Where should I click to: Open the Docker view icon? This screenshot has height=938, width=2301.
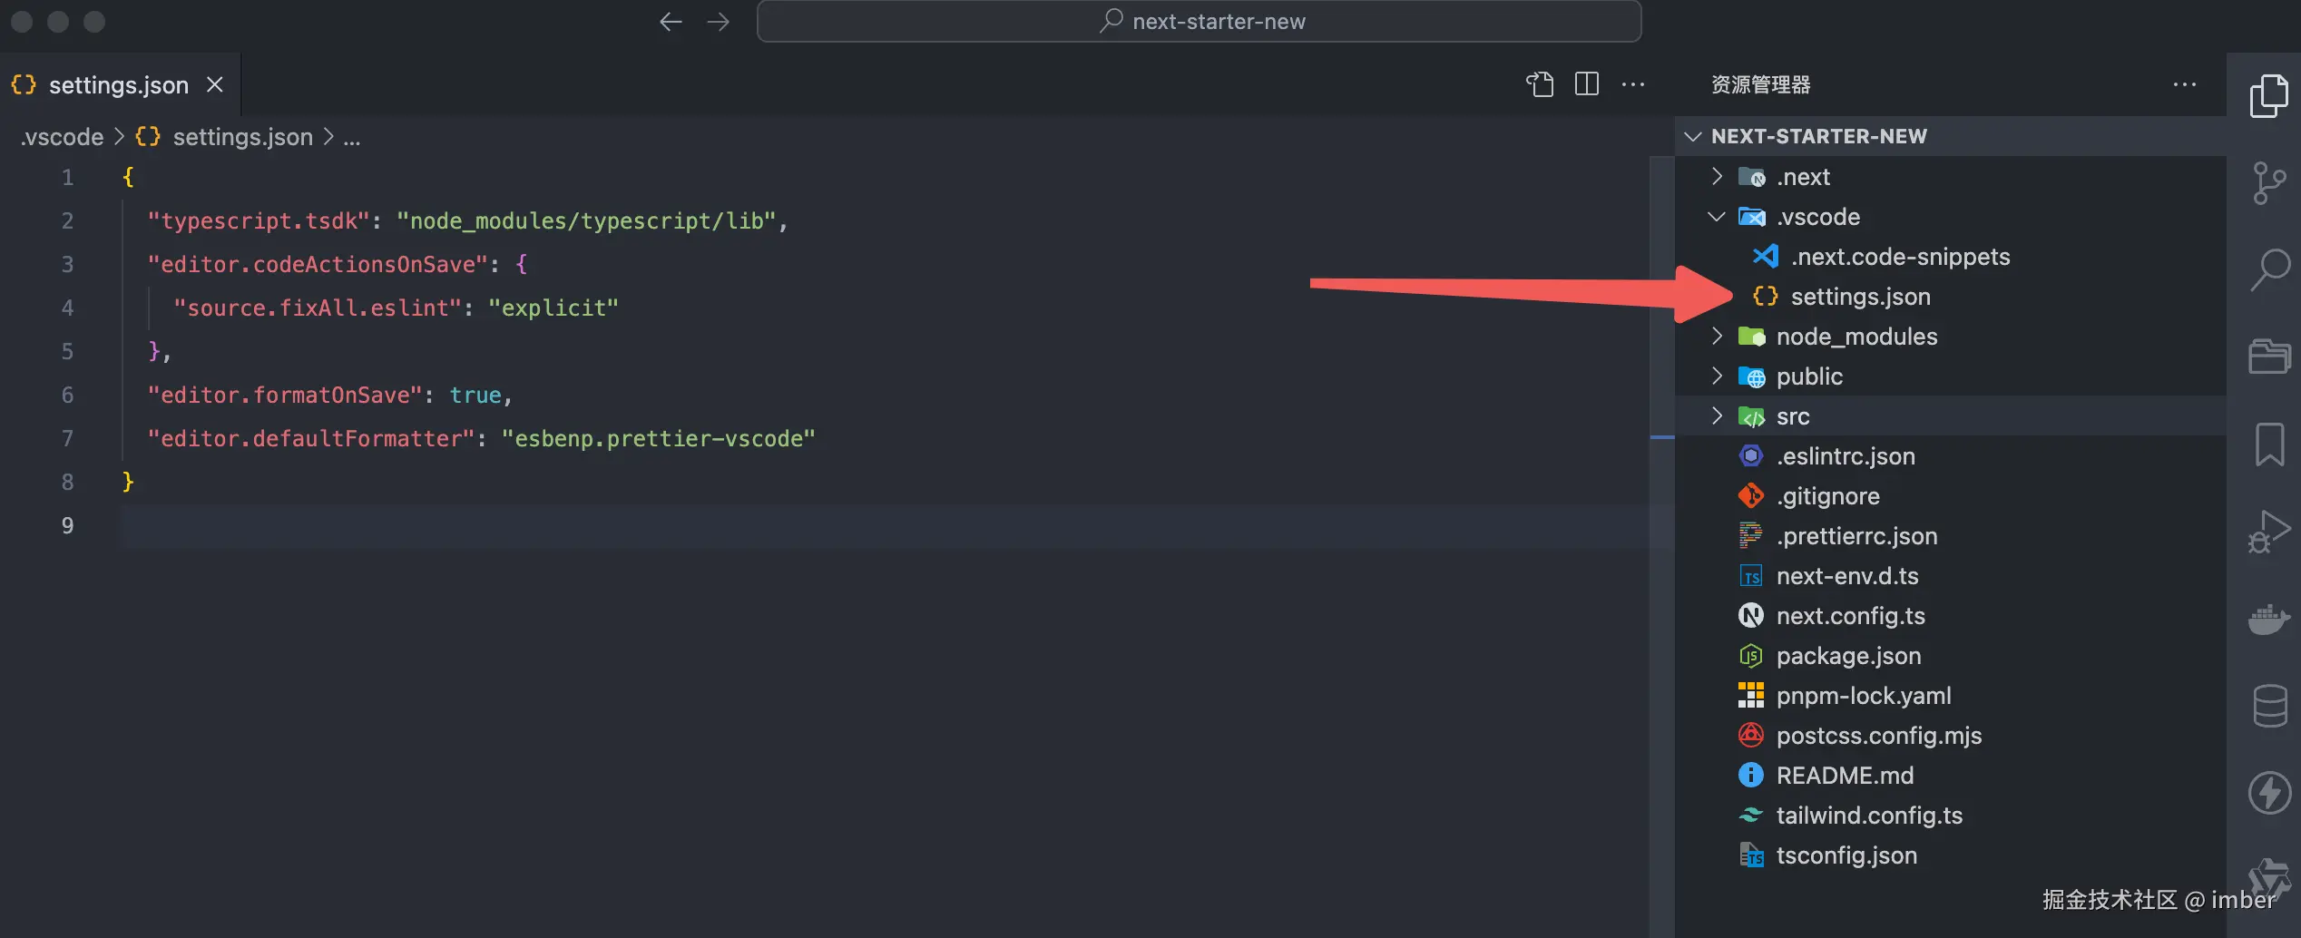pos(2268,620)
